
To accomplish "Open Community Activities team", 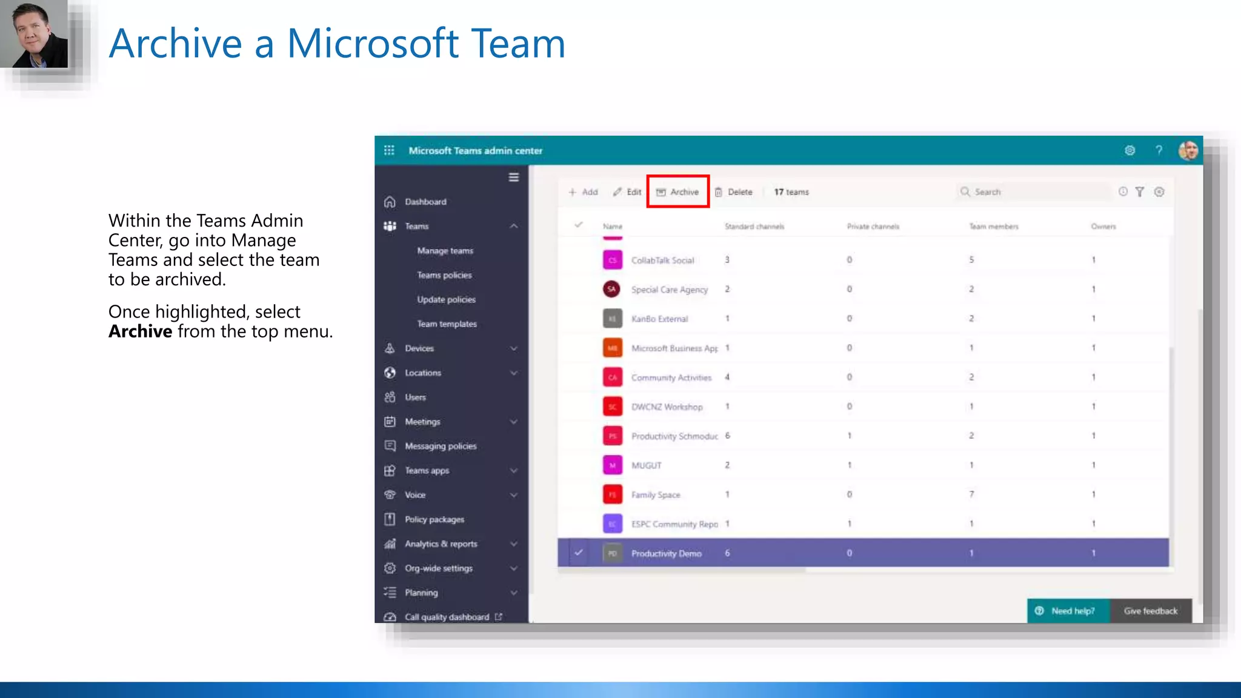I will point(671,377).
